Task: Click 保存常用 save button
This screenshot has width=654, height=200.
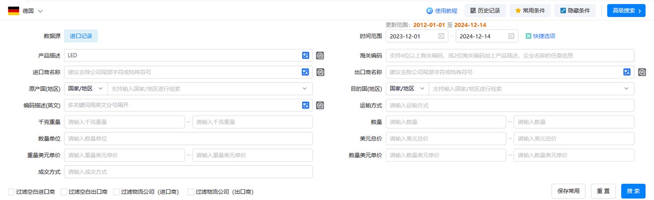Action: (x=569, y=191)
